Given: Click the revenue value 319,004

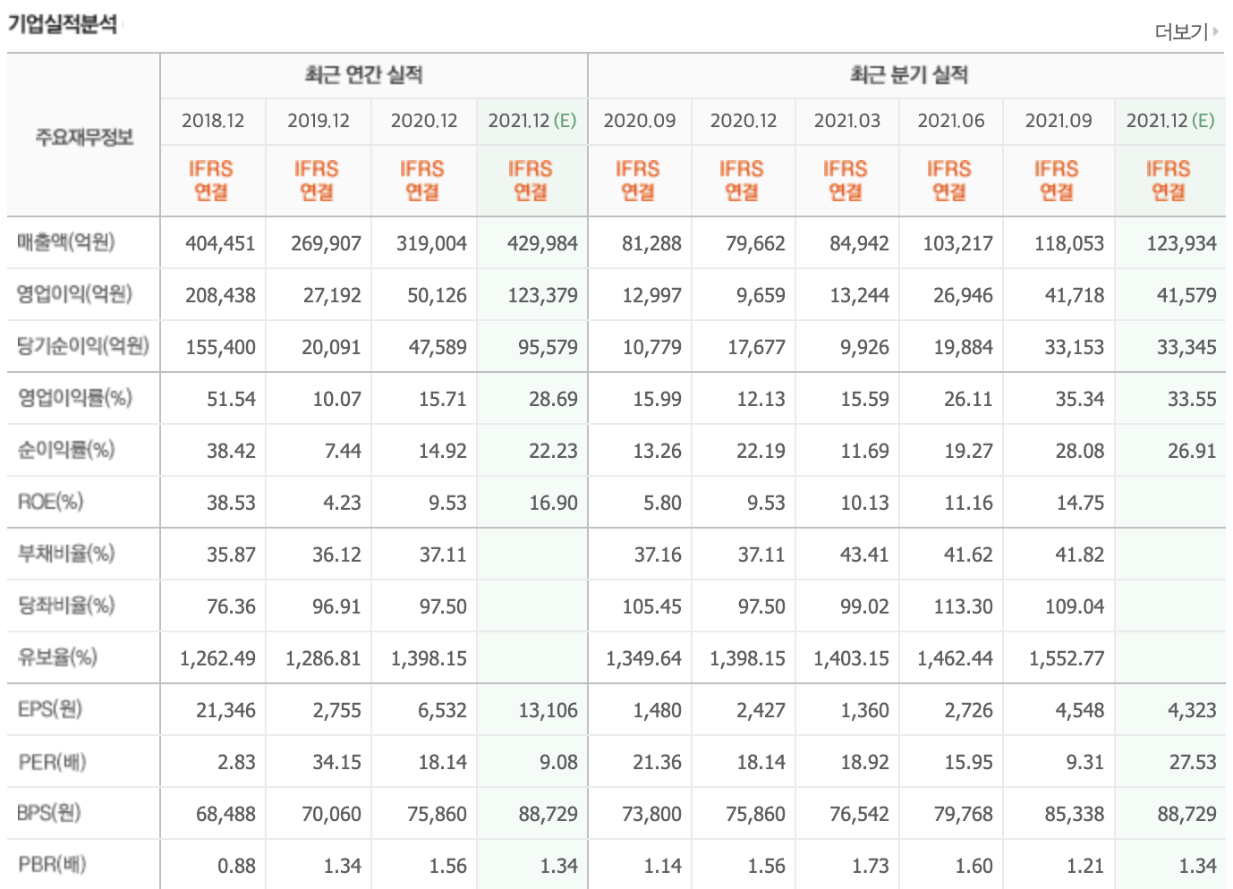Looking at the screenshot, I should (x=431, y=243).
